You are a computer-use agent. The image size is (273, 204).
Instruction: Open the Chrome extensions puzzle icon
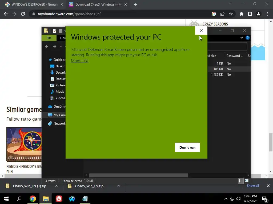click(x=242, y=14)
